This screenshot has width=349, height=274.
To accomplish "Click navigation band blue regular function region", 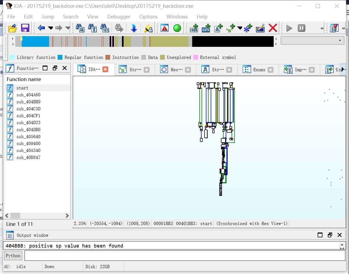I will pos(35,41).
